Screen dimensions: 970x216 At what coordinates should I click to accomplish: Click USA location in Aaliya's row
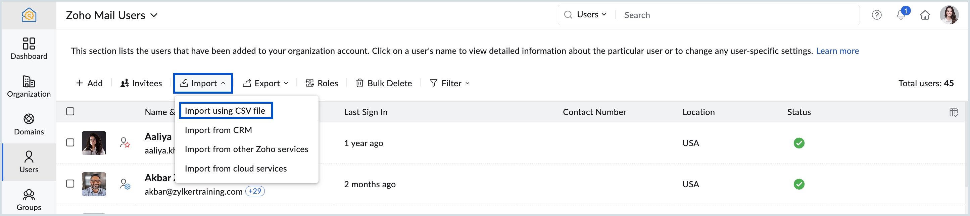coord(690,143)
